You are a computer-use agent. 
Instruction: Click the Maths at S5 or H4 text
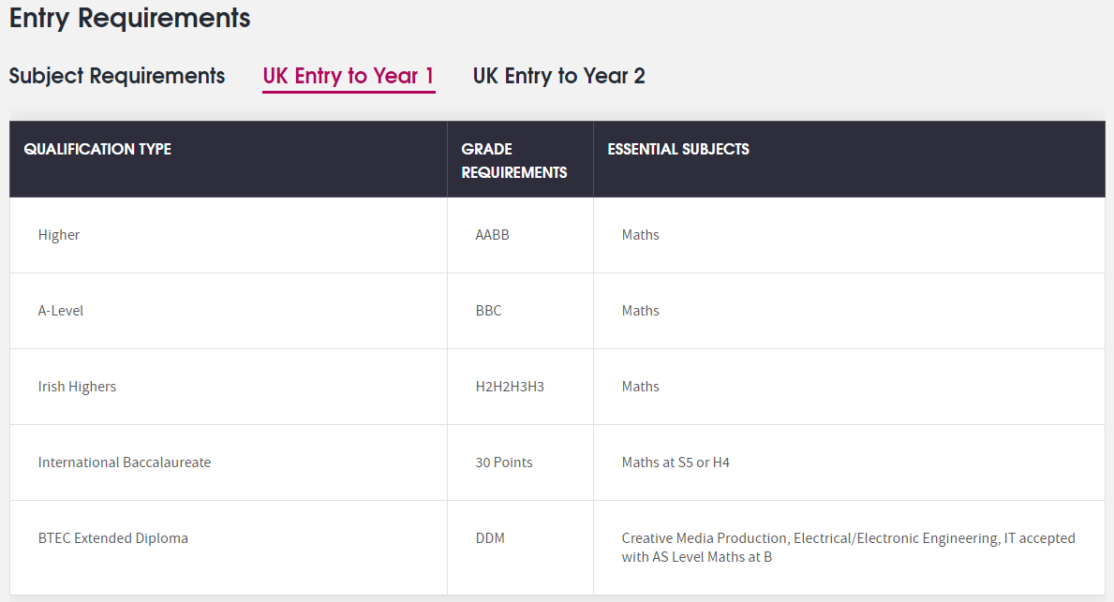[676, 463]
